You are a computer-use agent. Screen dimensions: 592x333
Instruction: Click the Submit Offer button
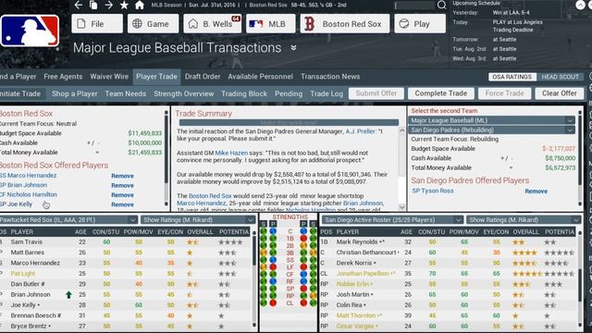tap(376, 93)
